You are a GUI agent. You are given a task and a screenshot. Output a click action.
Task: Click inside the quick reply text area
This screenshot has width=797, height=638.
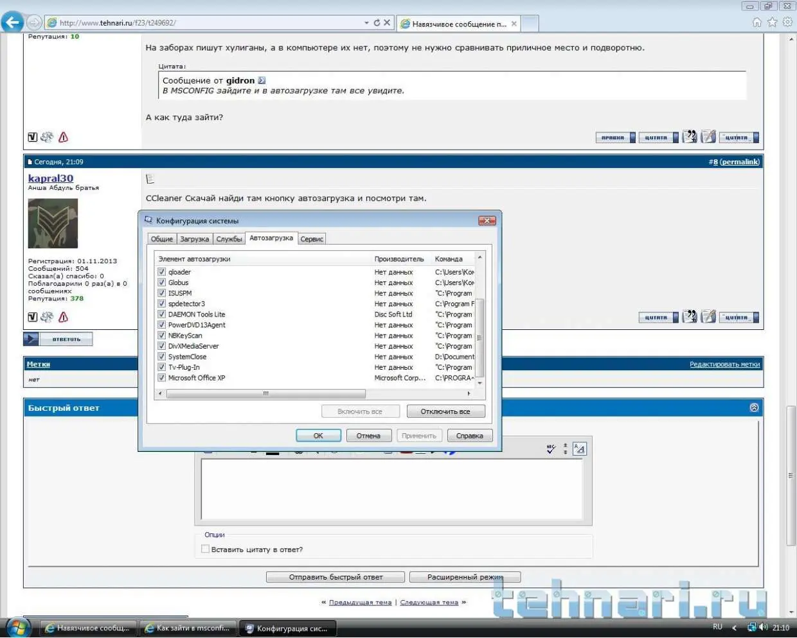(x=392, y=489)
